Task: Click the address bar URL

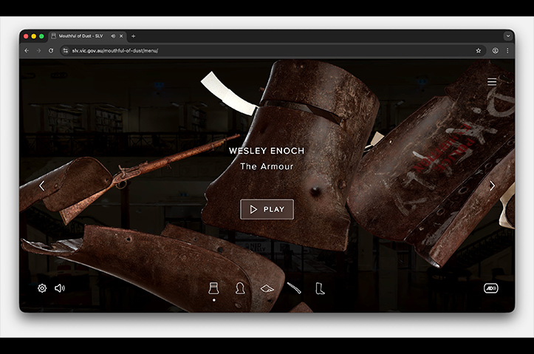Action: [x=115, y=51]
